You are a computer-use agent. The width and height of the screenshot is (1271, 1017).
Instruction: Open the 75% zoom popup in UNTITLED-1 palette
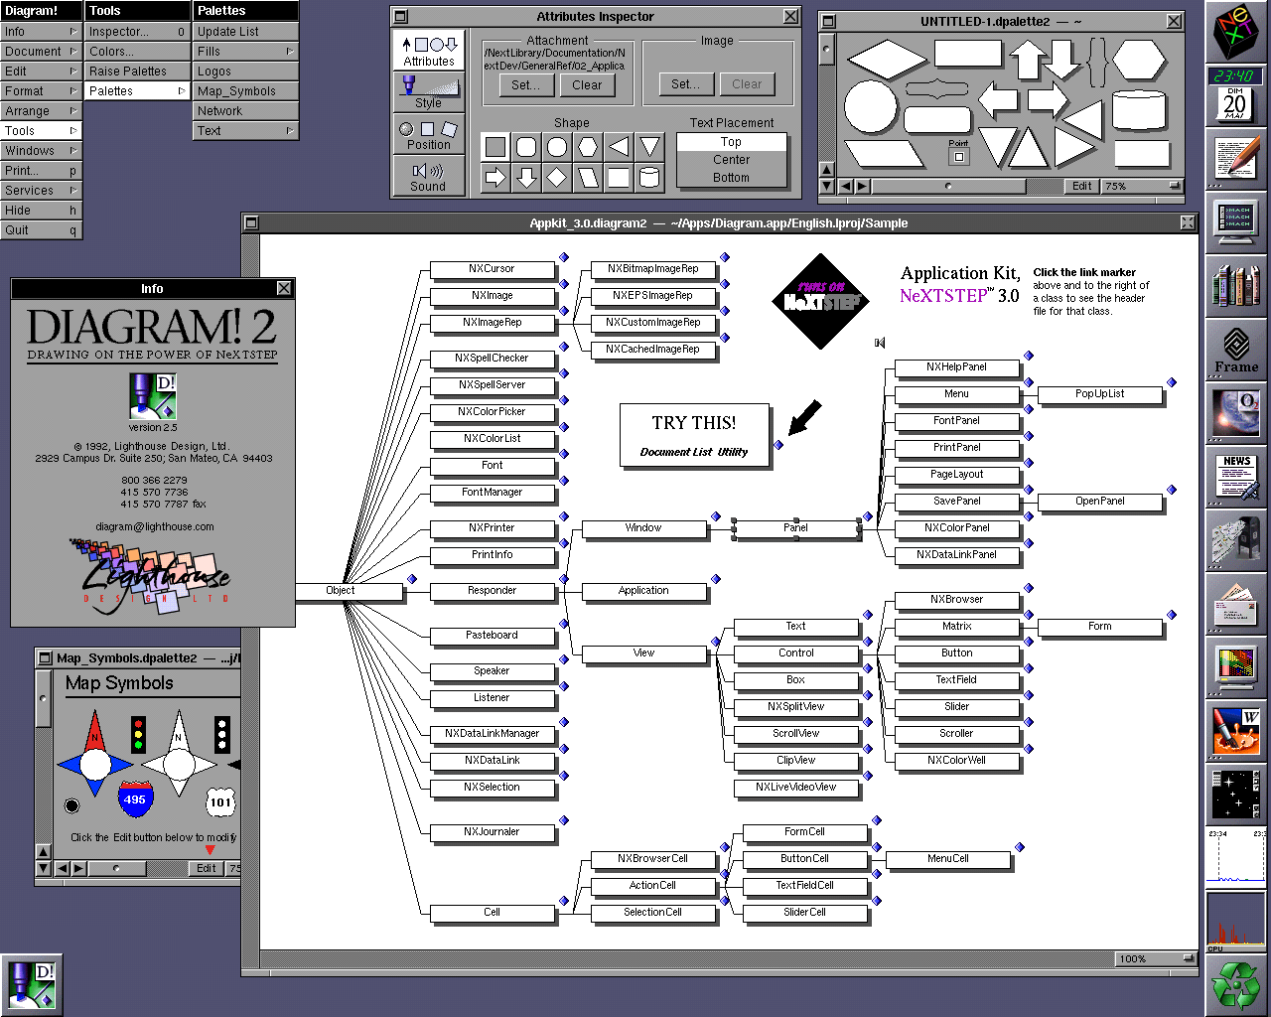tap(1143, 186)
